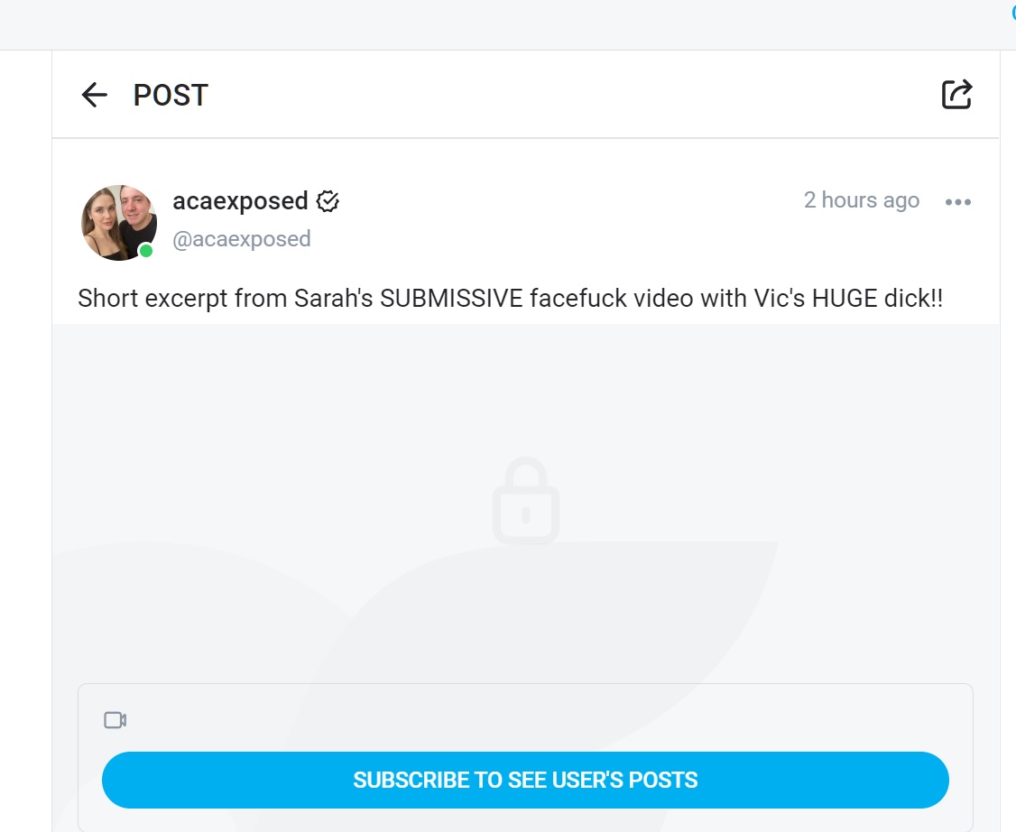
Task: Click the green online status dot
Action: [146, 251]
